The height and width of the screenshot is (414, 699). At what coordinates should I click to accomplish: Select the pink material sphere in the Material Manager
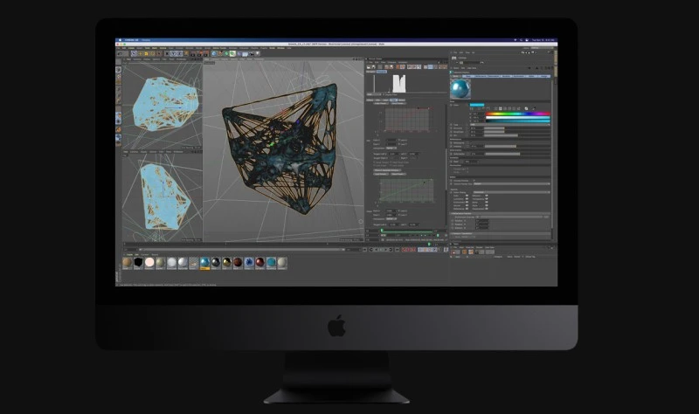coord(149,262)
